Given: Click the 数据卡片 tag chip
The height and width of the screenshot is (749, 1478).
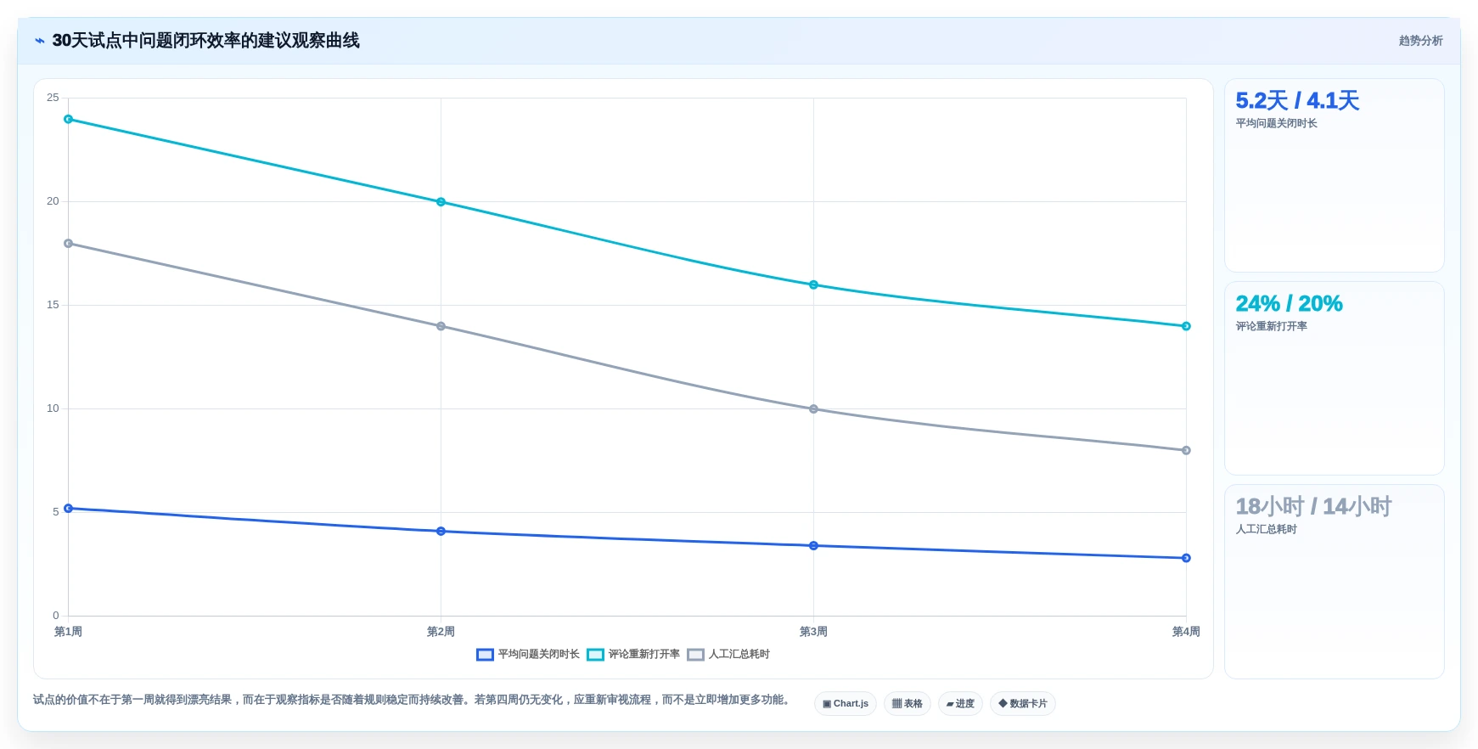Looking at the screenshot, I should click(x=1023, y=704).
